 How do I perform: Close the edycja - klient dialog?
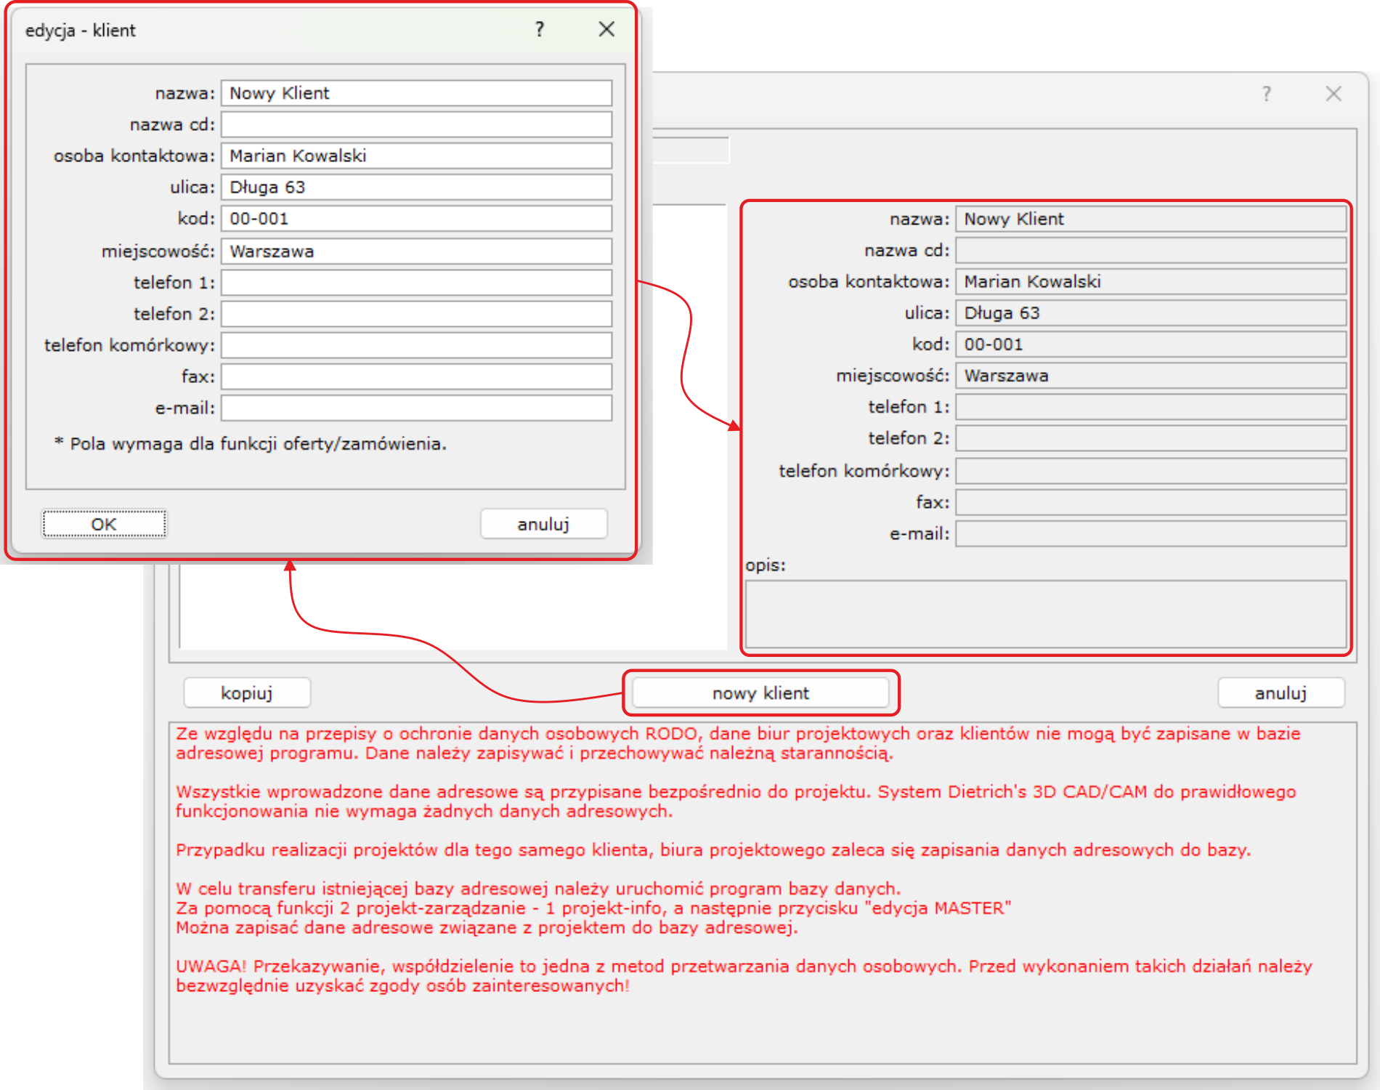(606, 29)
